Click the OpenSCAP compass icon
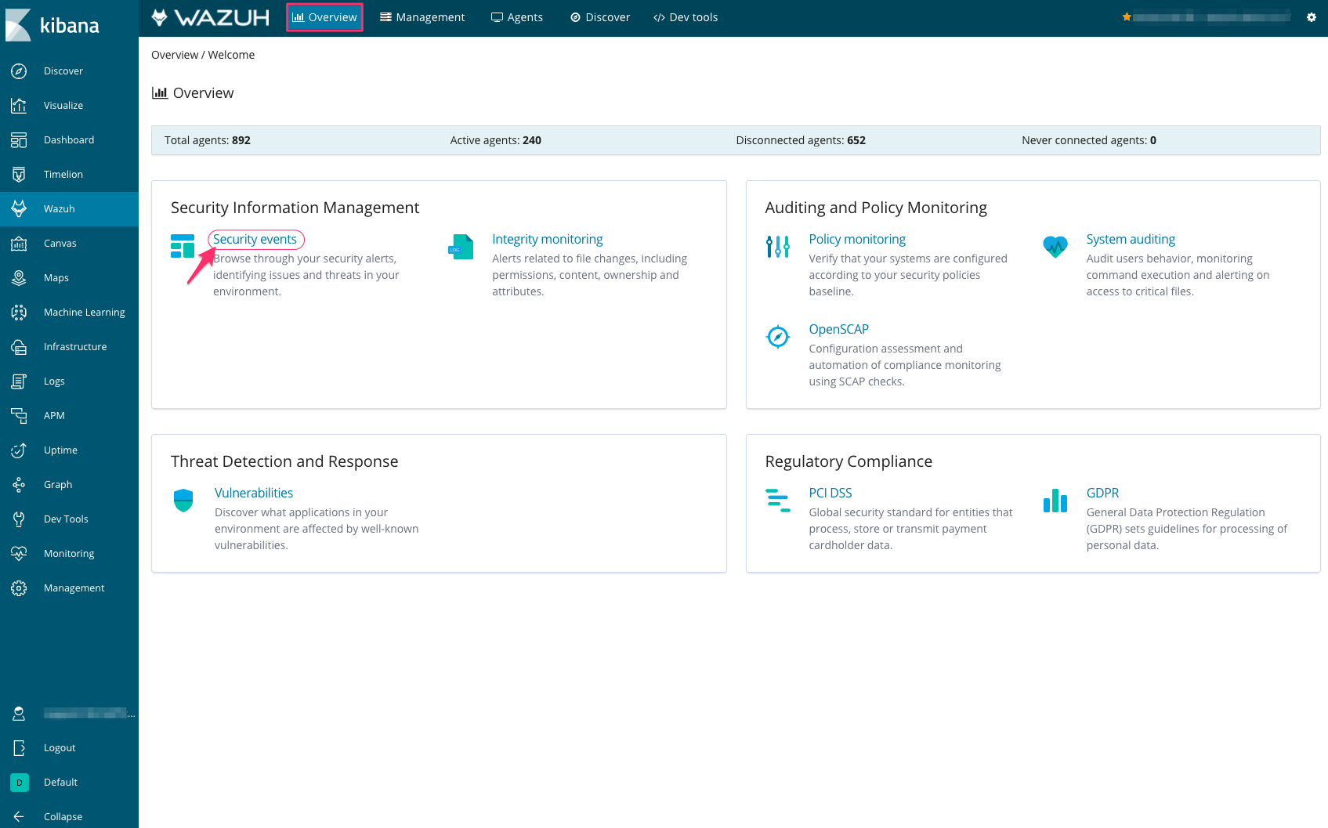Image resolution: width=1328 pixels, height=828 pixels. click(x=777, y=337)
